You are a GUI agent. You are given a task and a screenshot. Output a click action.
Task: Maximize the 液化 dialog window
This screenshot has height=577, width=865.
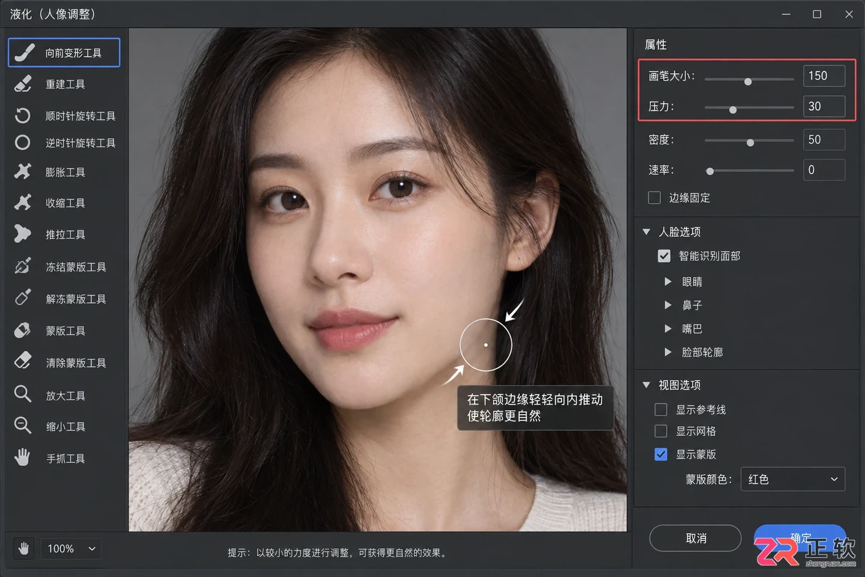817,14
